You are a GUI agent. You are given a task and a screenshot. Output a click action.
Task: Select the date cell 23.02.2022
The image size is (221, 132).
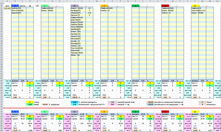click(7, 8)
